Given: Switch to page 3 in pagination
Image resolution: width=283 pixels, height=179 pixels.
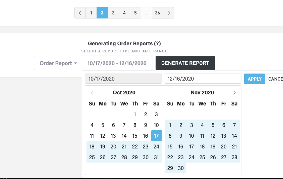Looking at the screenshot, I should tap(113, 13).
